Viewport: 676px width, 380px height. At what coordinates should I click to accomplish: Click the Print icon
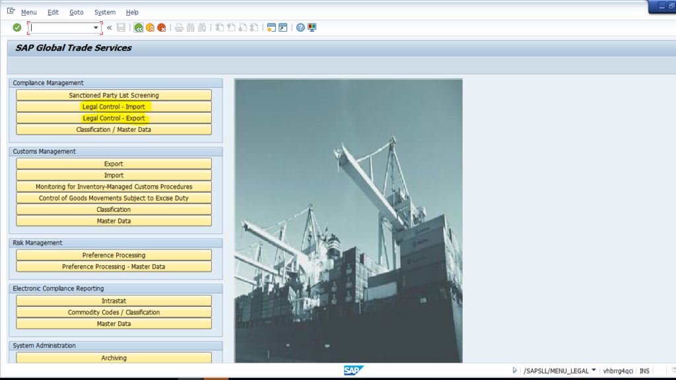tap(179, 28)
